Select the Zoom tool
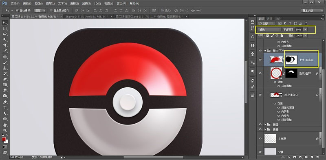 [x=5, y=131]
